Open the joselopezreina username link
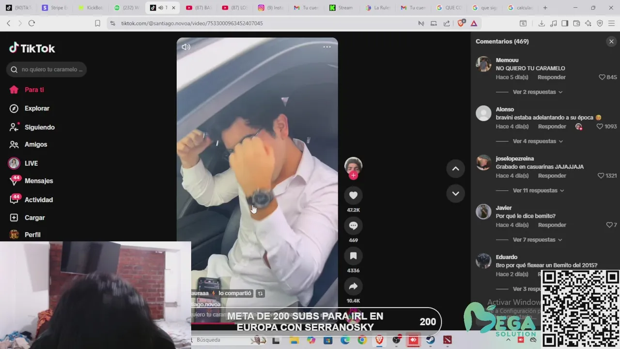 515,159
